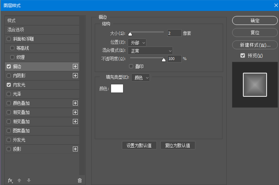Click the style preview thumbnail
The image size is (279, 185).
(255, 85)
